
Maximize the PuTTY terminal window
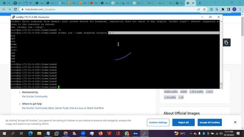[210, 17]
